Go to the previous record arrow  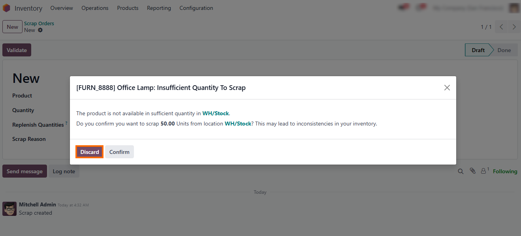(x=501, y=27)
